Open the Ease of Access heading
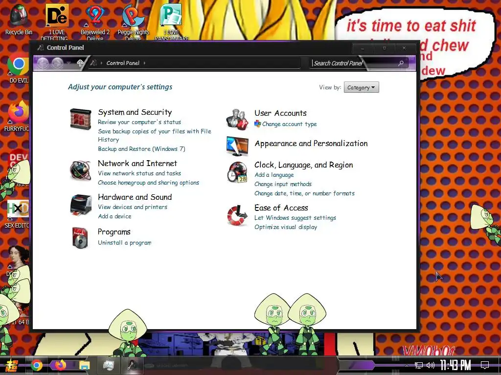Image resolution: width=501 pixels, height=375 pixels. point(281,208)
